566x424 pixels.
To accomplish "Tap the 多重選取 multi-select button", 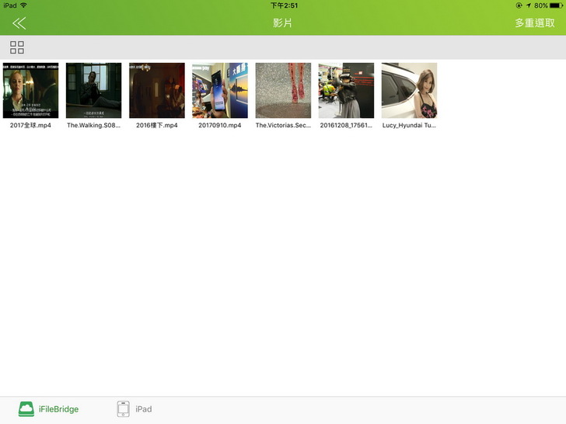I will coord(535,23).
